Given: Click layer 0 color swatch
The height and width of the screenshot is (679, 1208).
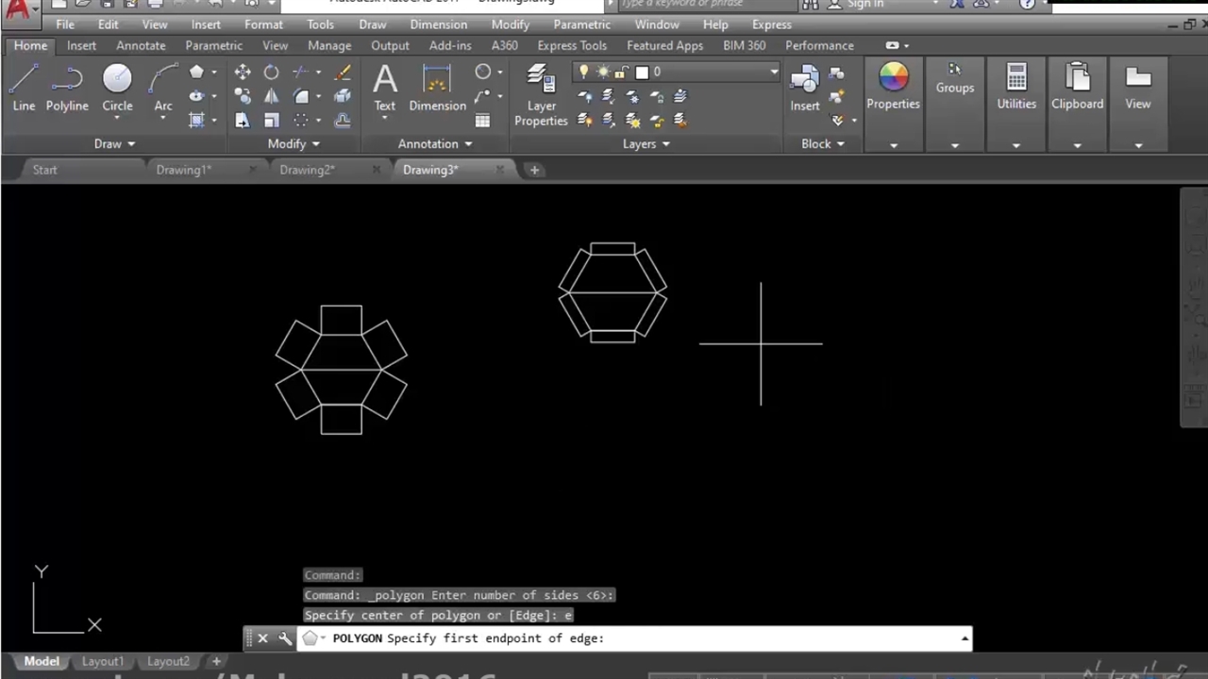Looking at the screenshot, I should point(642,72).
